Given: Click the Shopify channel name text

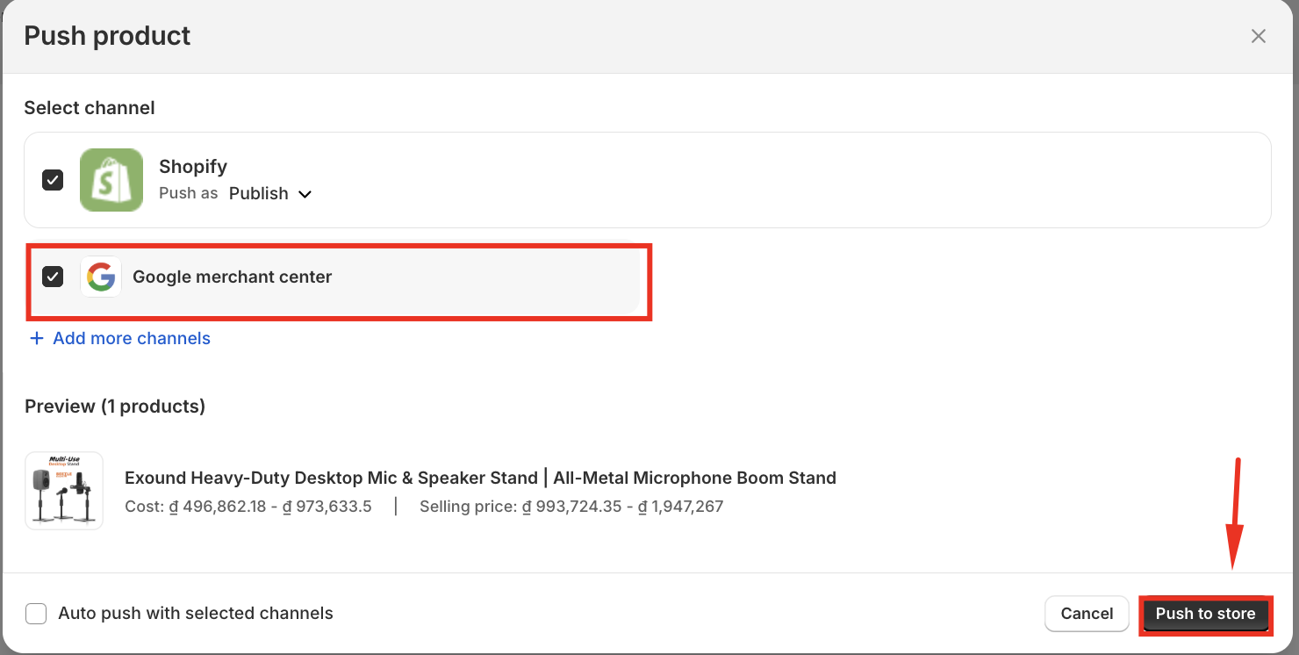Looking at the screenshot, I should 193,167.
